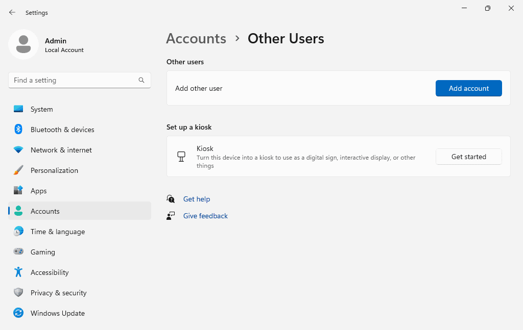523x330 pixels.
Task: Click the Admin profile avatar
Action: pyautogui.click(x=23, y=44)
